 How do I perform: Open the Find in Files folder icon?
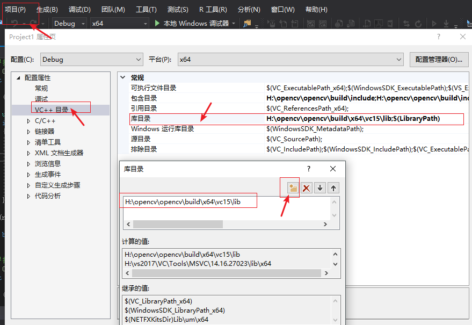click(x=247, y=23)
